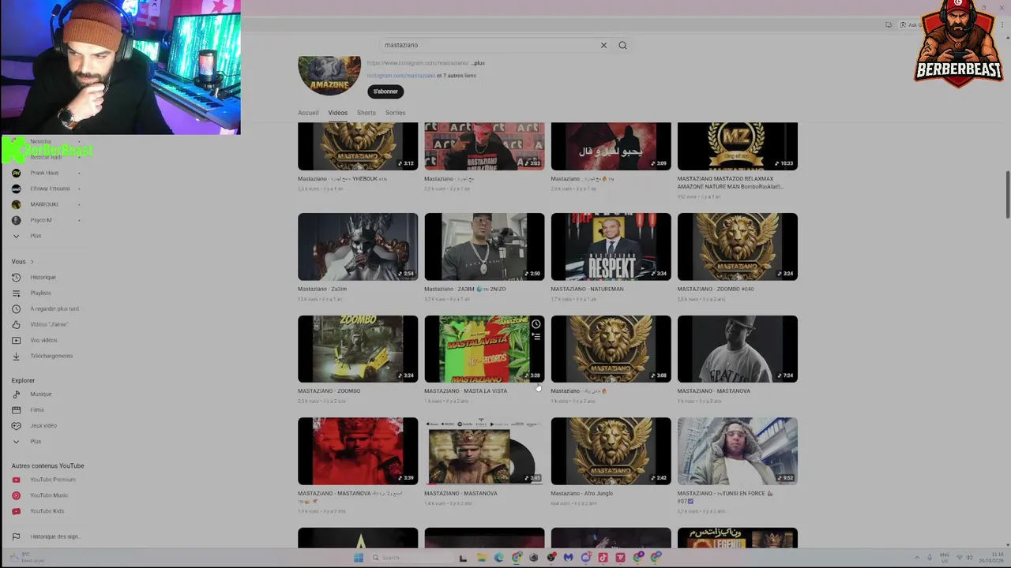
Task: Open Prank Haus channel subscription
Action: click(x=44, y=173)
